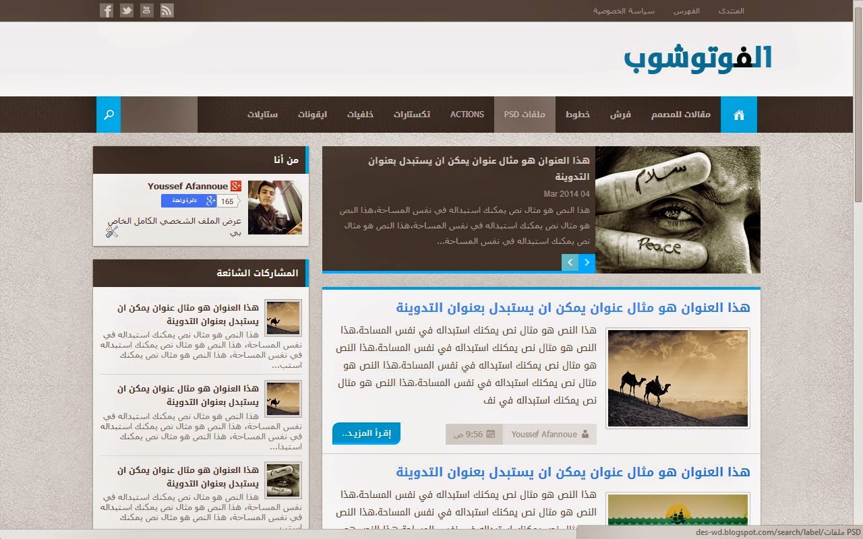Open third popular post title
Image resolution: width=863 pixels, height=539 pixels.
pyautogui.click(x=188, y=477)
